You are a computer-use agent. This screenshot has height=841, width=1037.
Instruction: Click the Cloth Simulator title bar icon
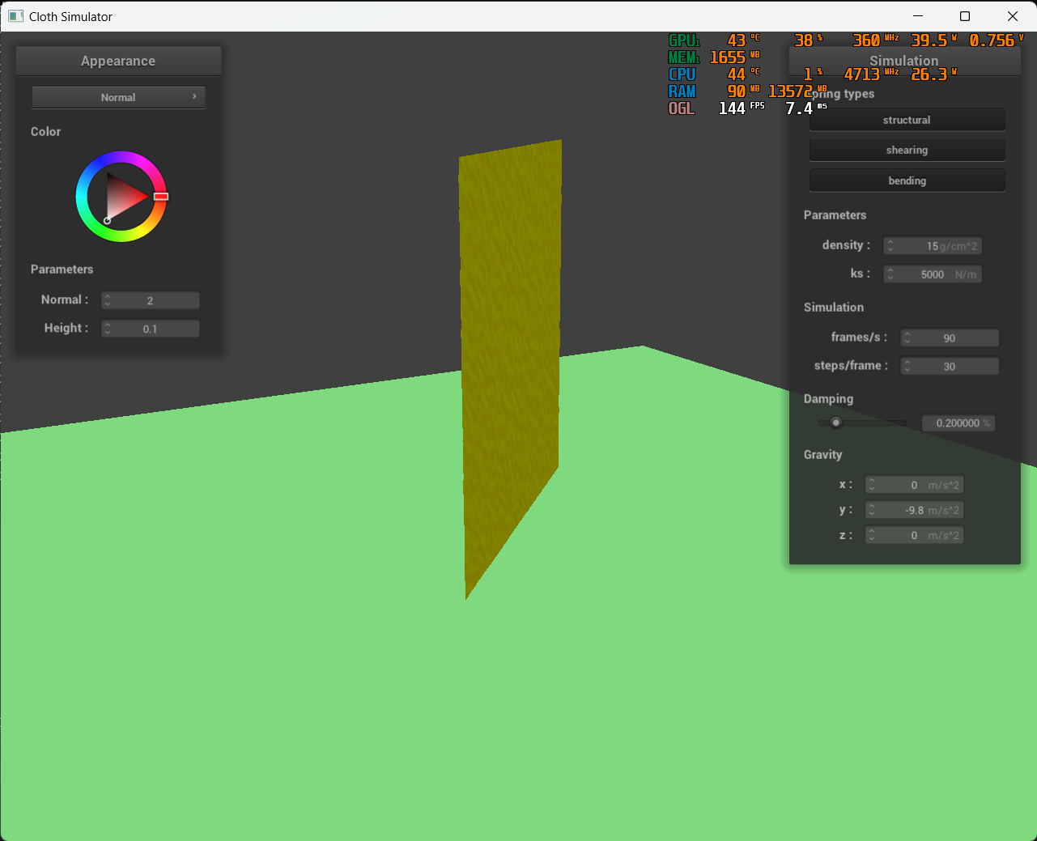point(15,16)
